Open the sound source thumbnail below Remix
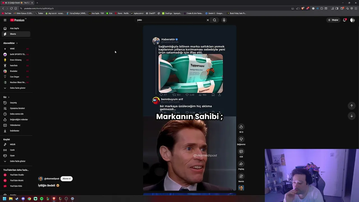This screenshot has height=202, width=359. tap(241, 188)
